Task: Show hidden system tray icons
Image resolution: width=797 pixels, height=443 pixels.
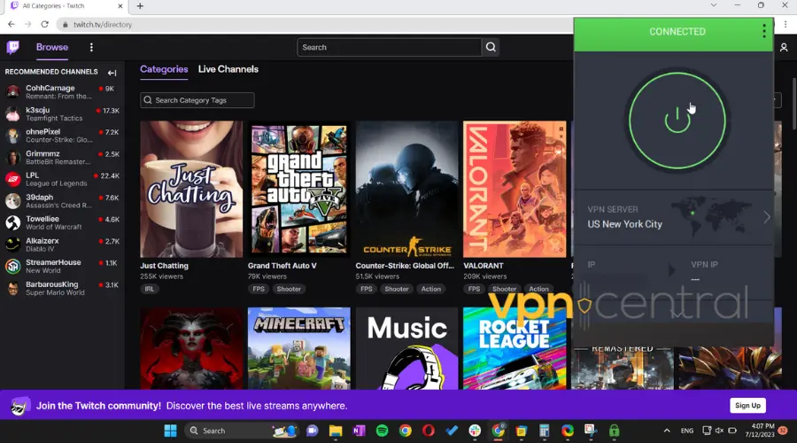Action: (x=666, y=431)
